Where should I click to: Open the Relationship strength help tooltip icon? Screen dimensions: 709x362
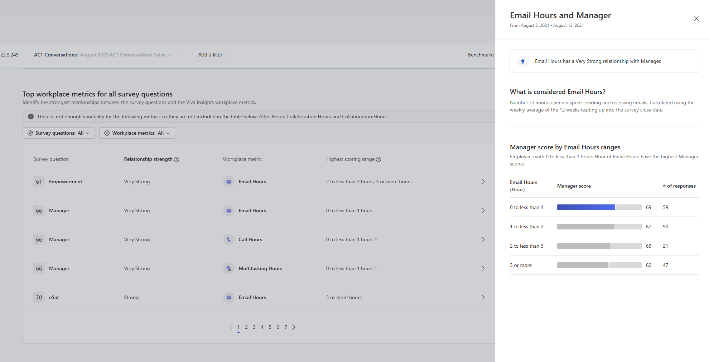(x=177, y=159)
